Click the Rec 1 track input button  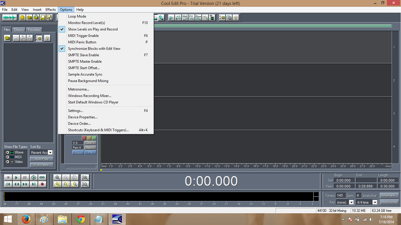(x=90, y=148)
